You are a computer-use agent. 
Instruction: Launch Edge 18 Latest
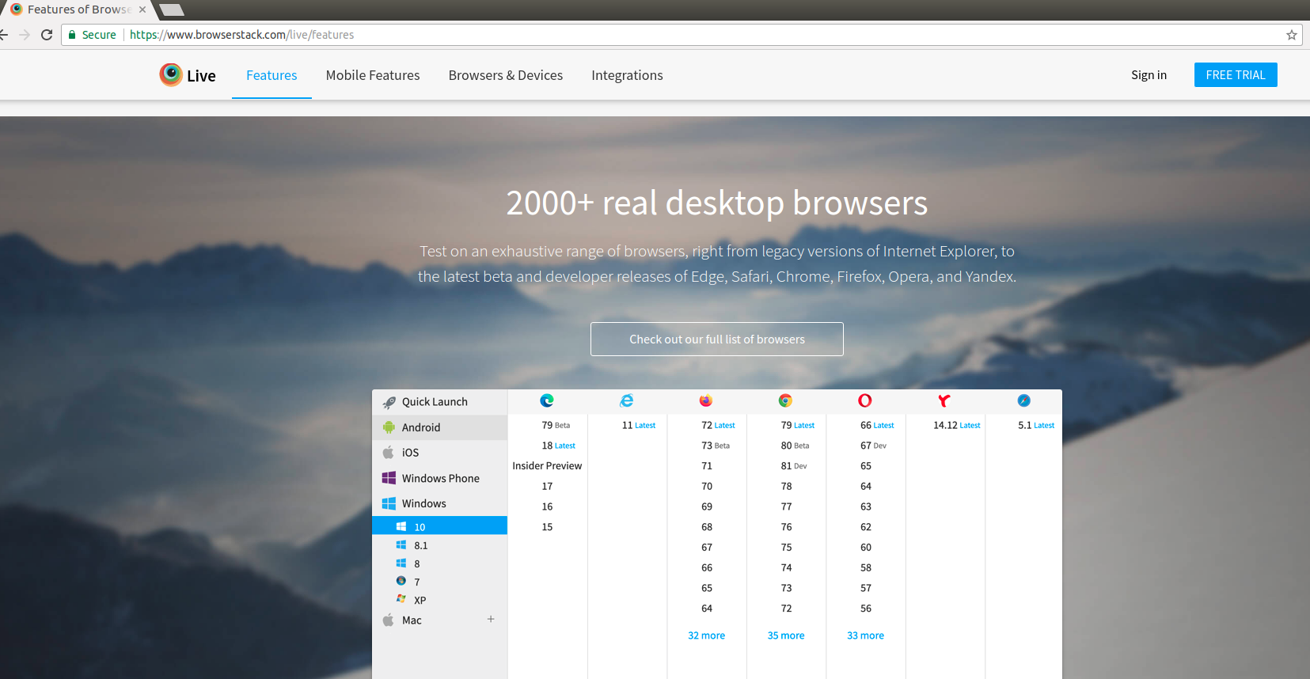pyautogui.click(x=558, y=446)
